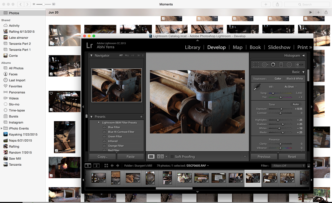Select the Spot Removal tool

(x=265, y=64)
